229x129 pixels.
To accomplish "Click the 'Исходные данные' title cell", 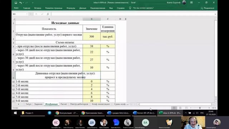I will pyautogui.click(x=65, y=23).
